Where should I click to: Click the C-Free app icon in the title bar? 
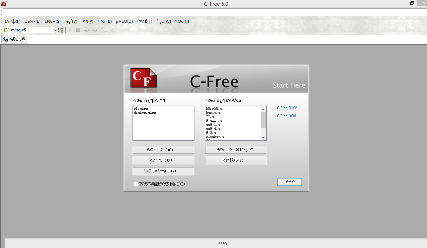tap(3, 4)
